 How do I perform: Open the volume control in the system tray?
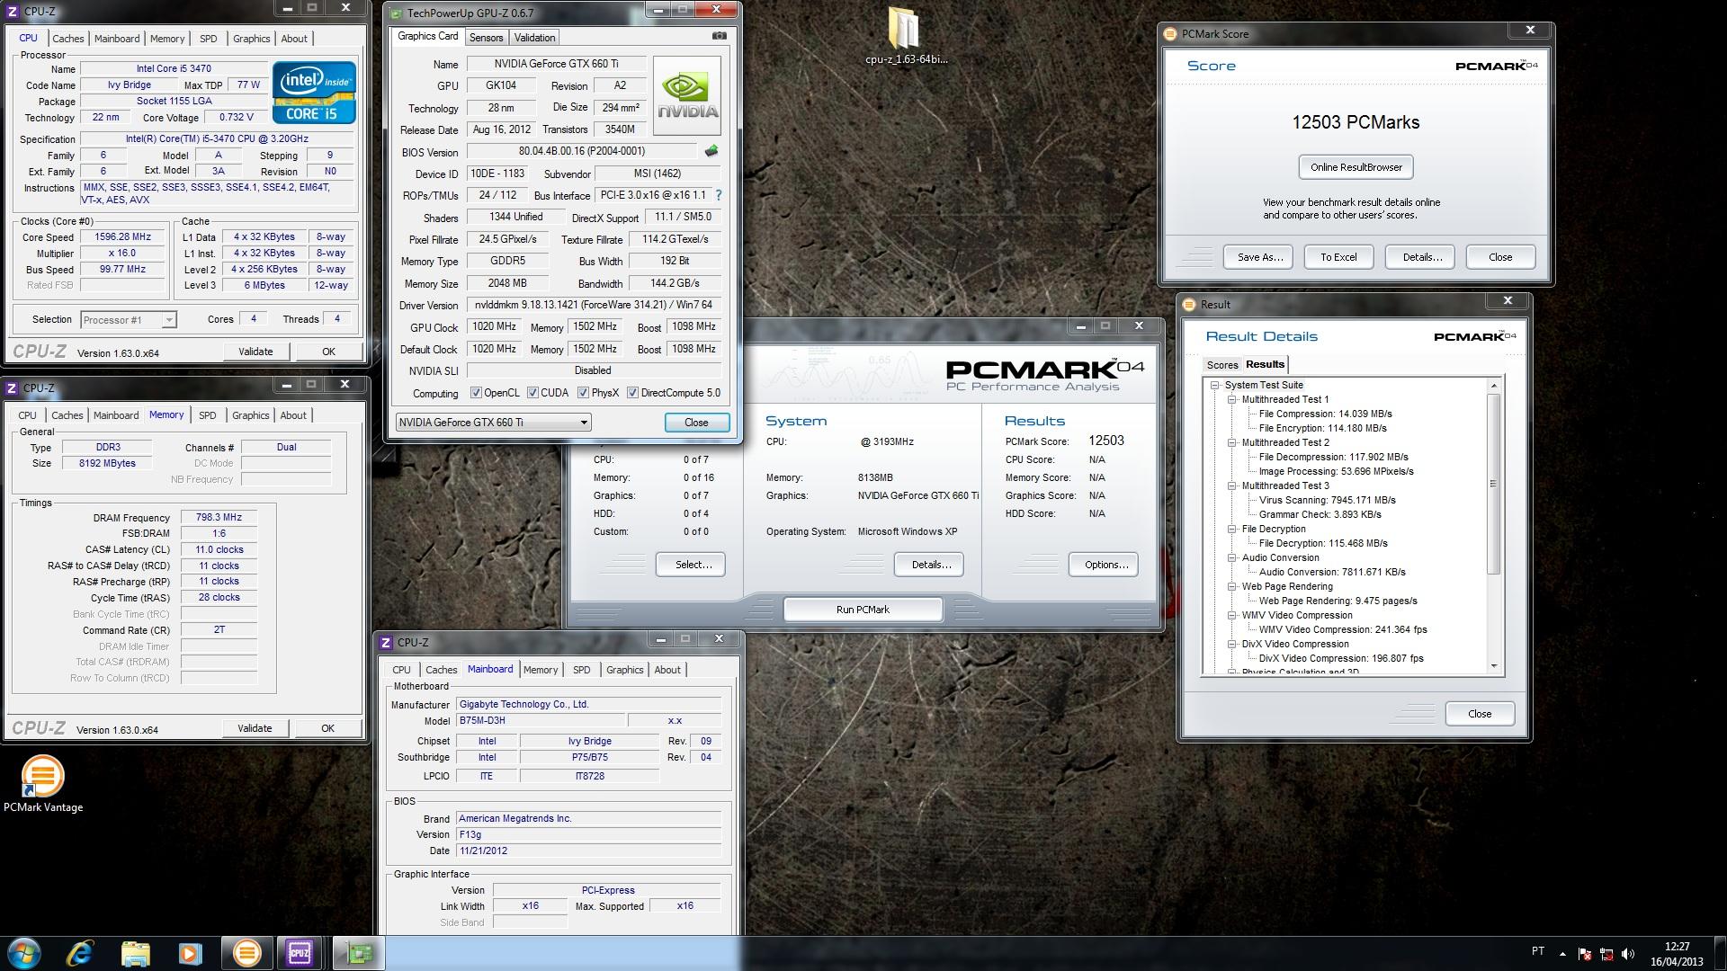coord(1628,954)
